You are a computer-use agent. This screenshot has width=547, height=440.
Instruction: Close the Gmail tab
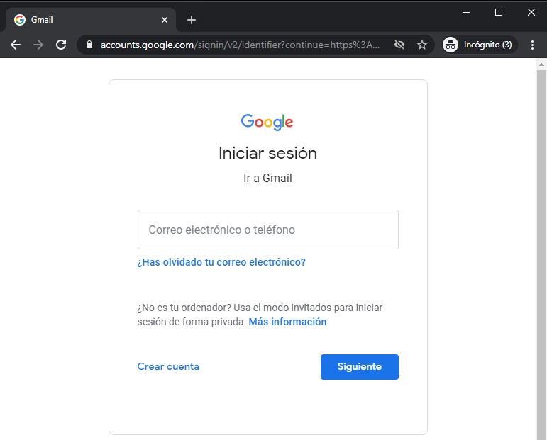click(x=165, y=20)
